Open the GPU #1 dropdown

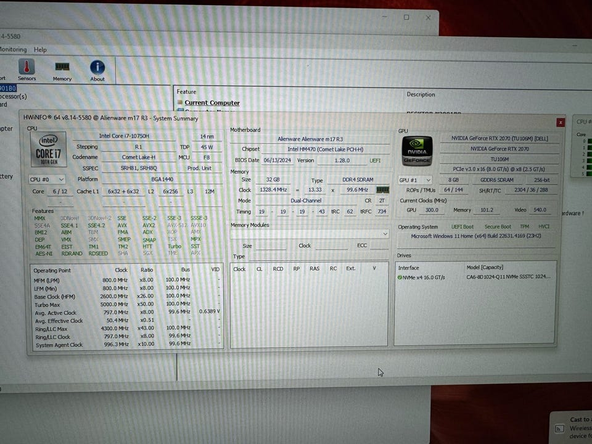(415, 180)
